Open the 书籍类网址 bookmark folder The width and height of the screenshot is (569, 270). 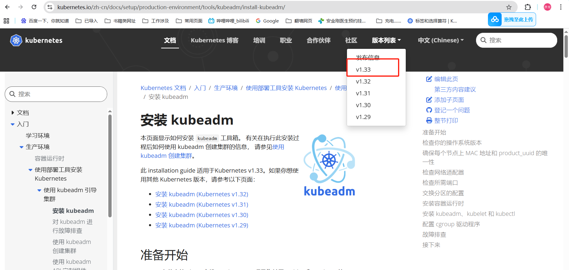coord(120,21)
